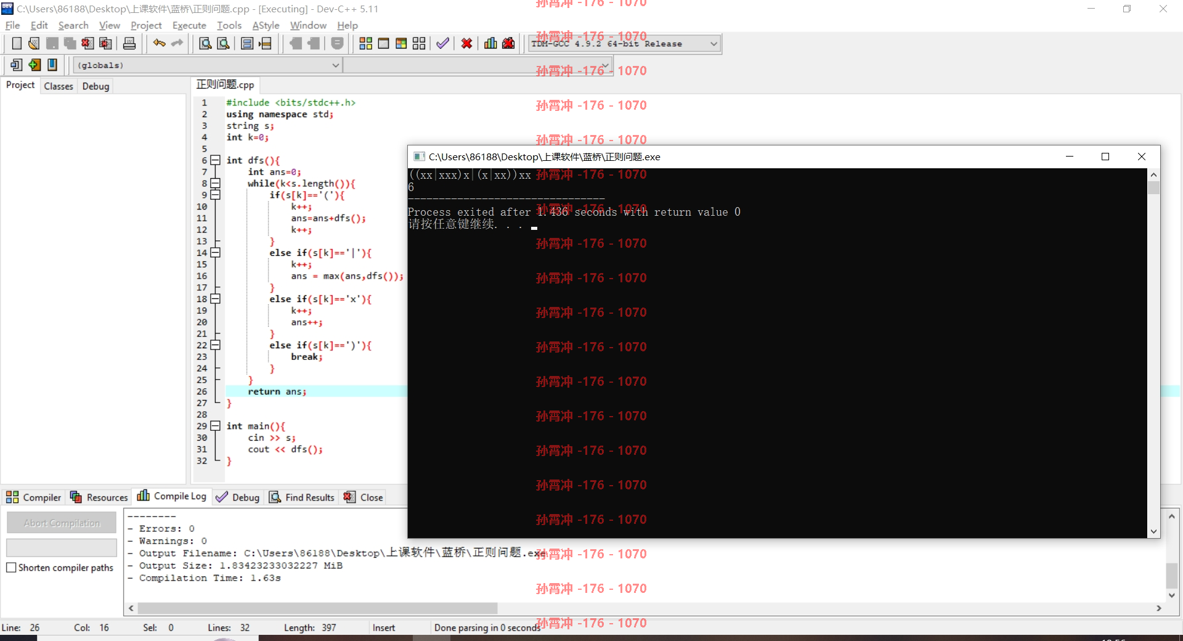Click the Toggle bookmark icon with green plus
1183x641 pixels.
point(35,65)
